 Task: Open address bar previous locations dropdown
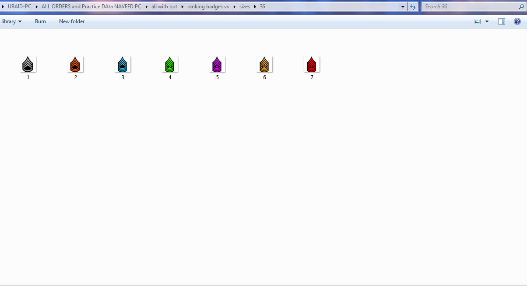[x=403, y=7]
